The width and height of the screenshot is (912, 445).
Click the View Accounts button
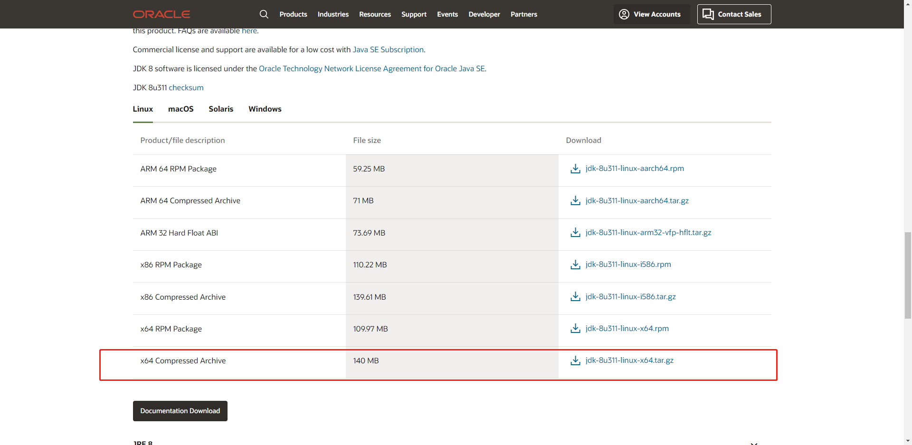652,14
